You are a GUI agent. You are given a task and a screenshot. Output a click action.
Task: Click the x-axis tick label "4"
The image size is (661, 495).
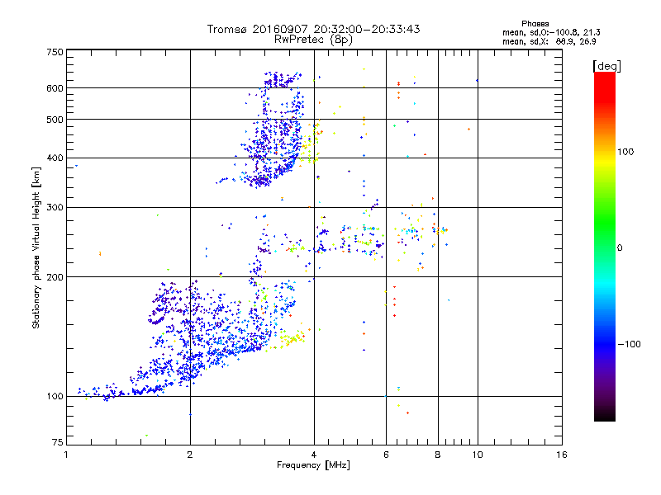[x=314, y=455]
